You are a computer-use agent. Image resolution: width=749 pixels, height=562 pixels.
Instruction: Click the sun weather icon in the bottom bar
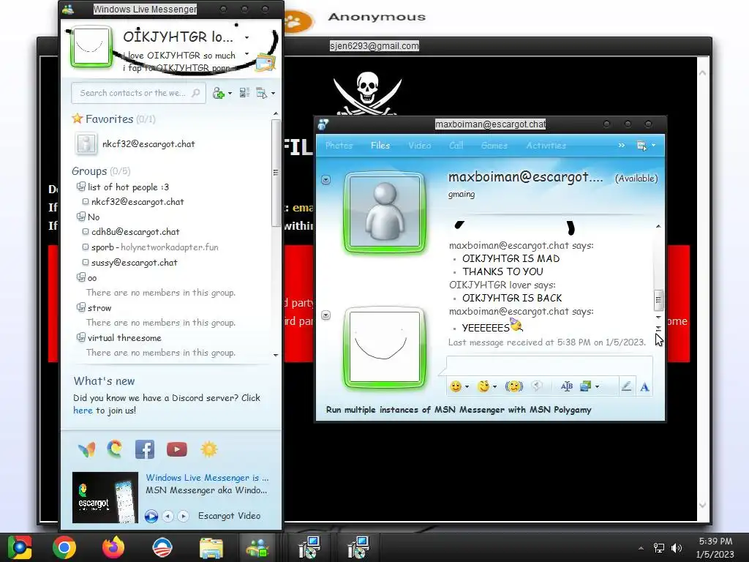pos(209,449)
